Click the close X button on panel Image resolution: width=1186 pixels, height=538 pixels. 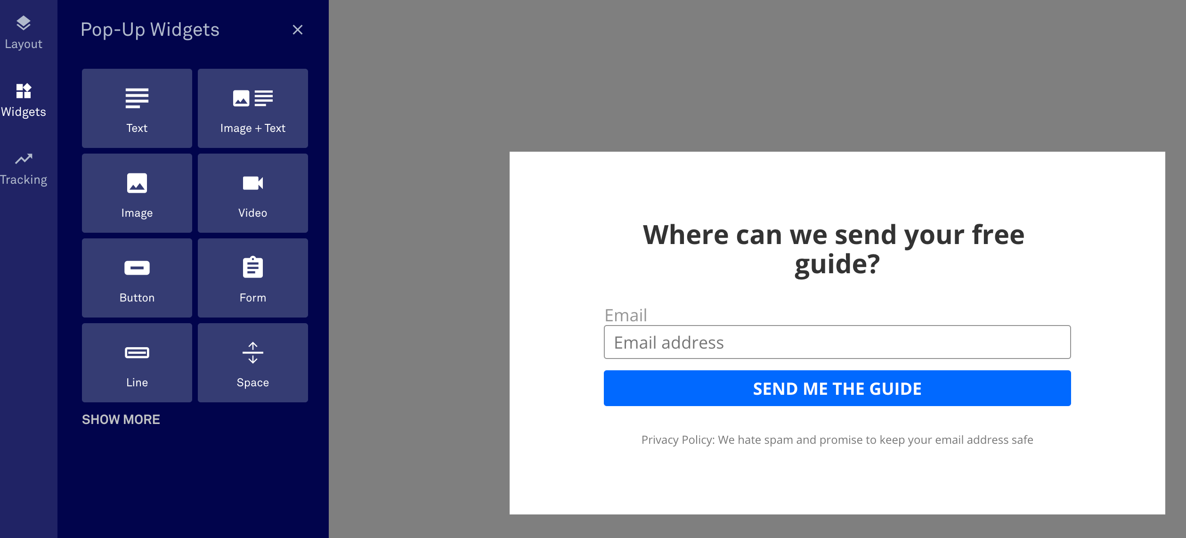299,29
